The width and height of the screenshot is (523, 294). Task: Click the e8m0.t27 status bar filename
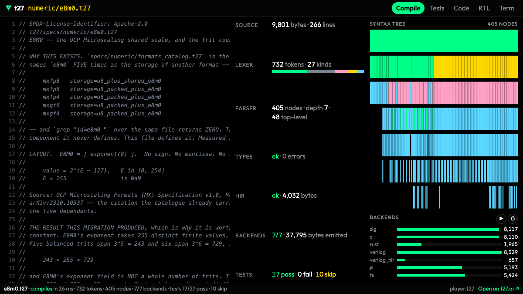point(16,289)
